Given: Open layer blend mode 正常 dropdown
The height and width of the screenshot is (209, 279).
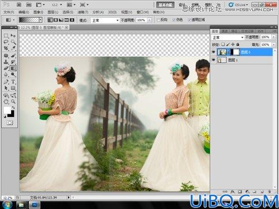Looking at the screenshot, I should [228, 37].
